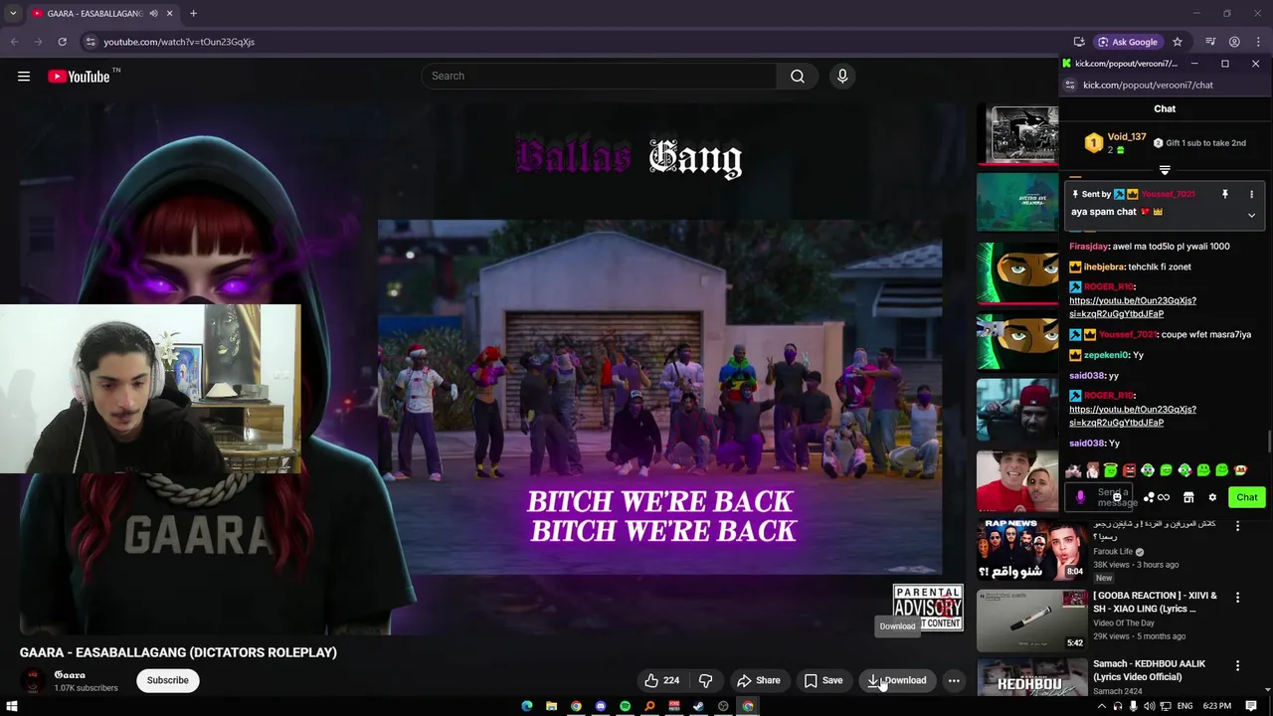Image resolution: width=1273 pixels, height=716 pixels.
Task: Send message with green Chat button
Action: pos(1246,497)
